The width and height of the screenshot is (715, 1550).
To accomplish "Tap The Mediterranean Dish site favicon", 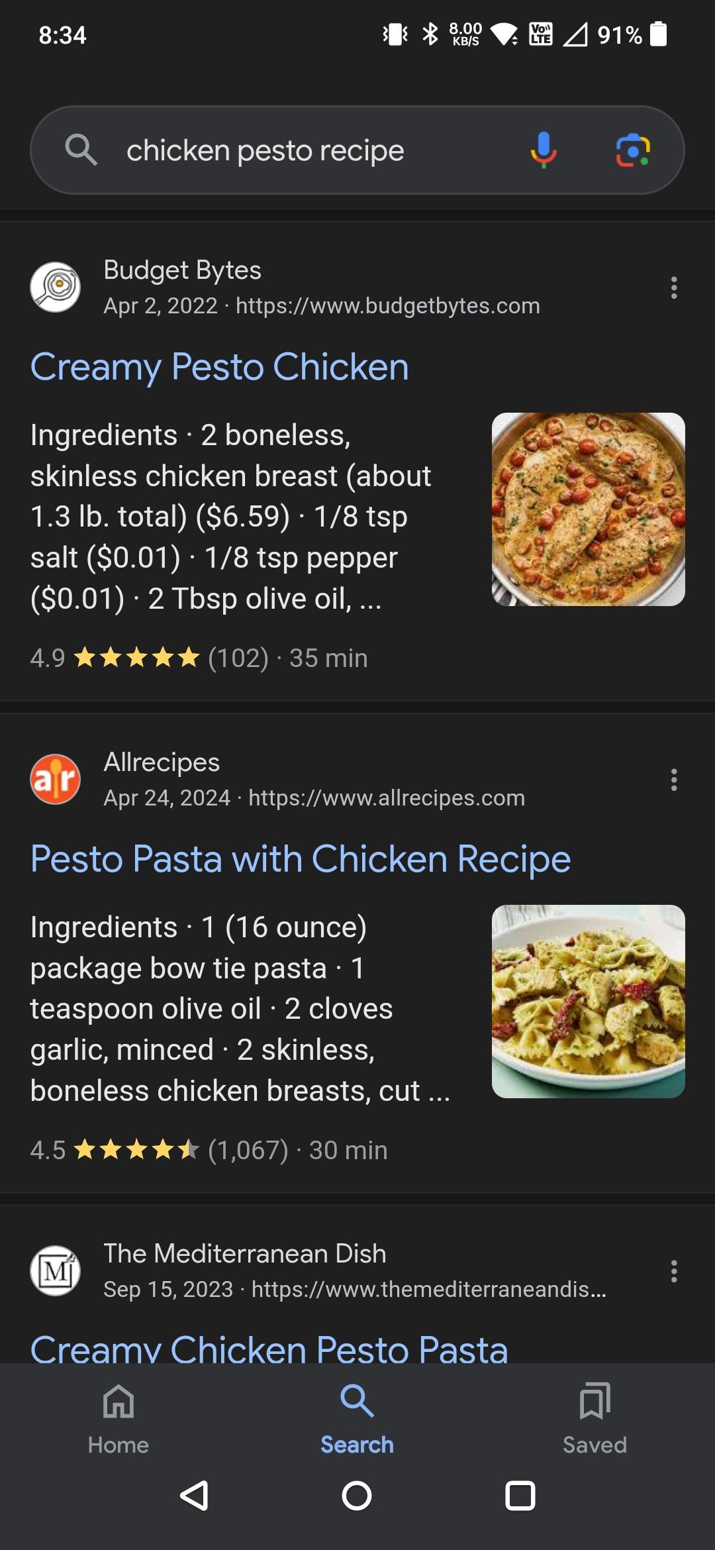I will 56,1271.
